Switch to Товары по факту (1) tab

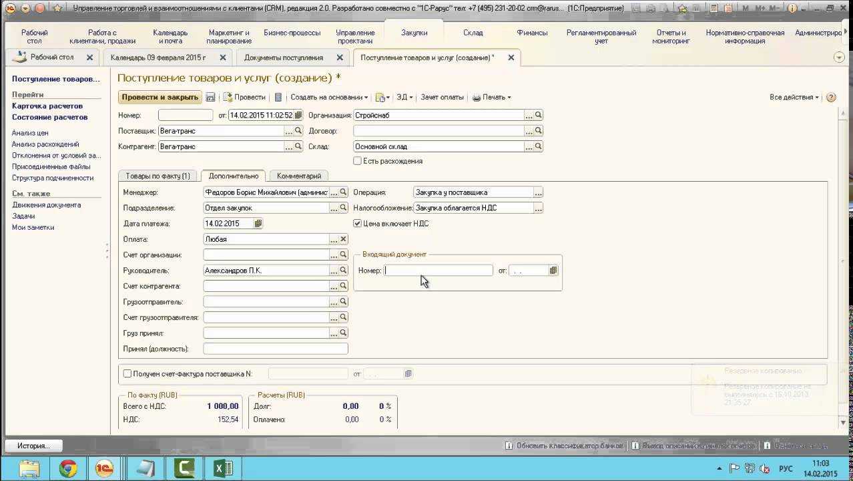pyautogui.click(x=158, y=176)
